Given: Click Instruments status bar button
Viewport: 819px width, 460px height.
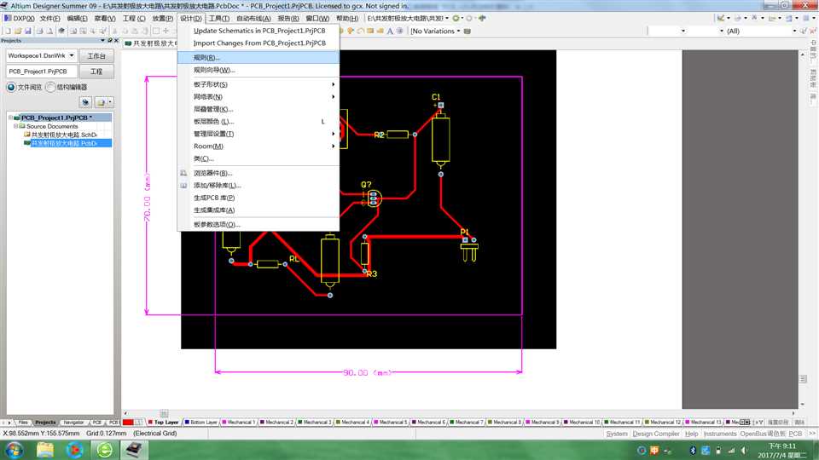Looking at the screenshot, I should tap(720, 434).
